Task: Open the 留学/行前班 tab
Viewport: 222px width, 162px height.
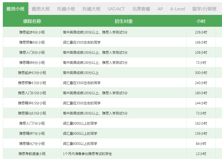Action: pos(205,9)
